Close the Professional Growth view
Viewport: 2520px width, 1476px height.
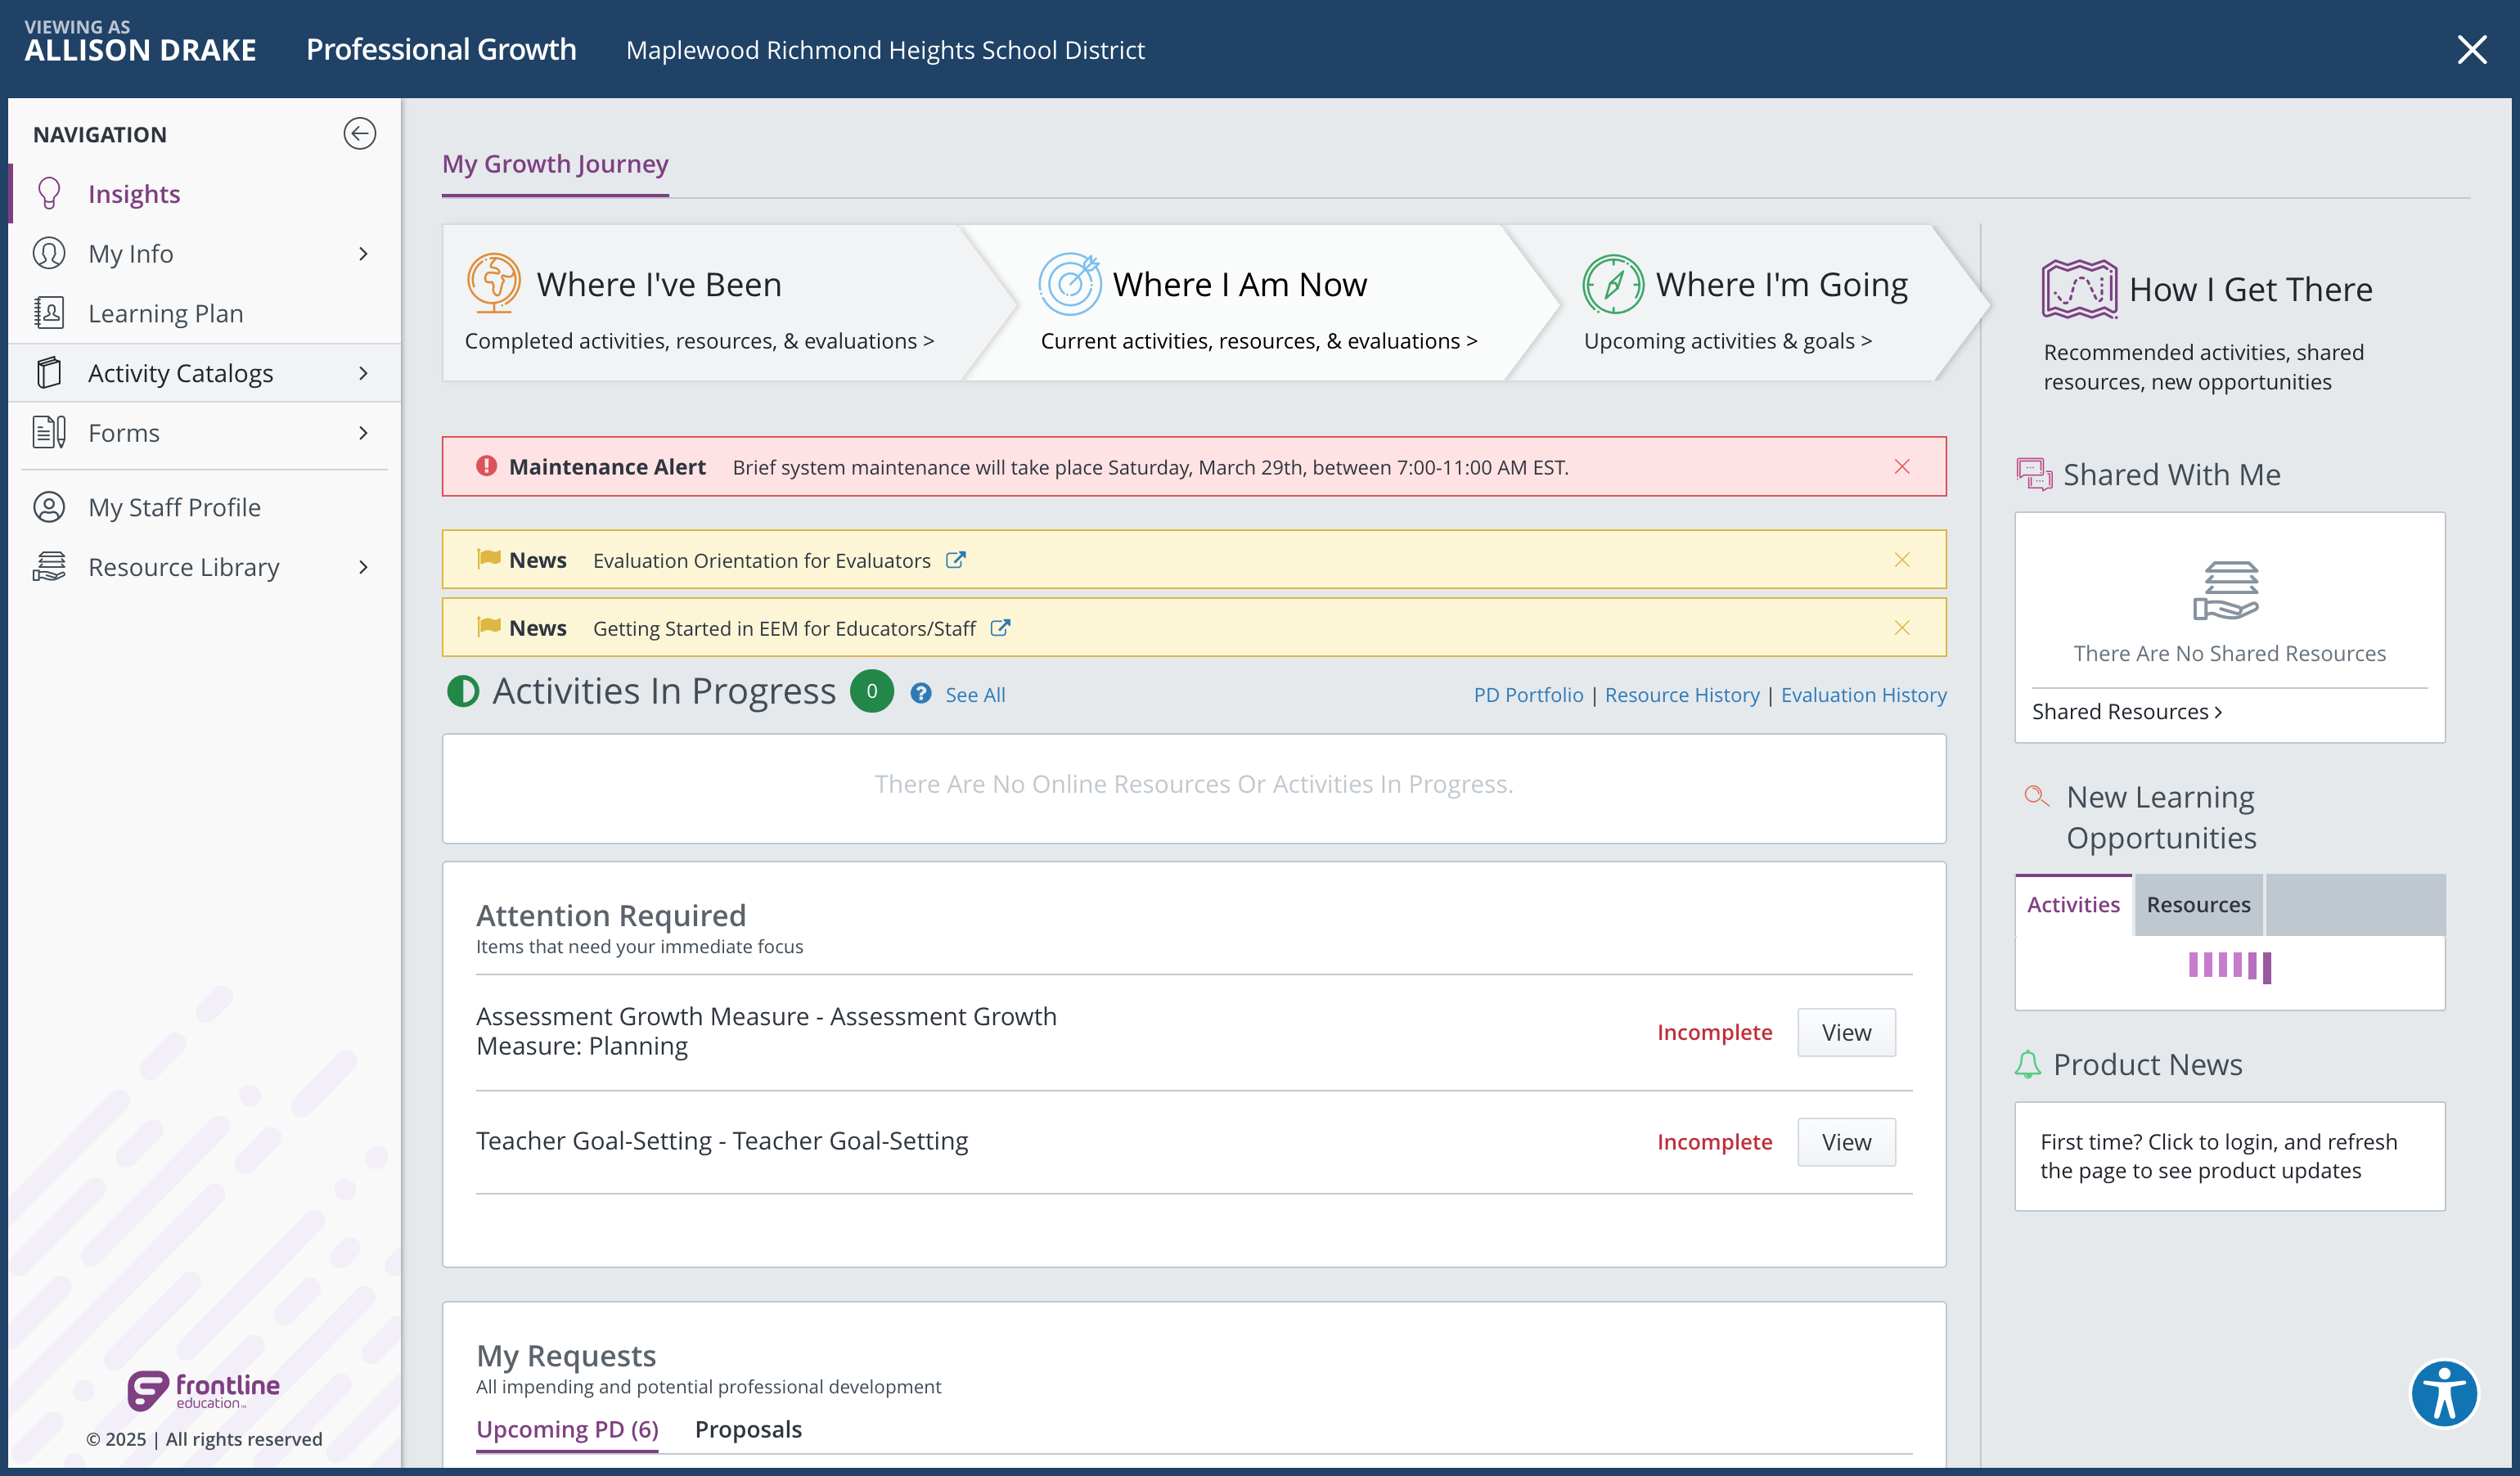click(x=2472, y=49)
